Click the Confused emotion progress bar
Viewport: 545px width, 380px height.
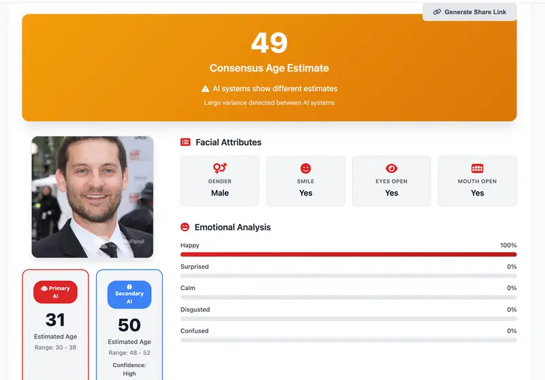coord(348,340)
